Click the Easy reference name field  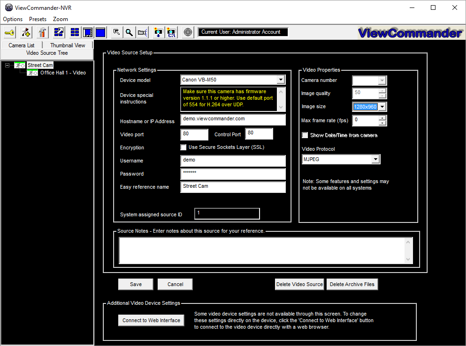pyautogui.click(x=233, y=187)
